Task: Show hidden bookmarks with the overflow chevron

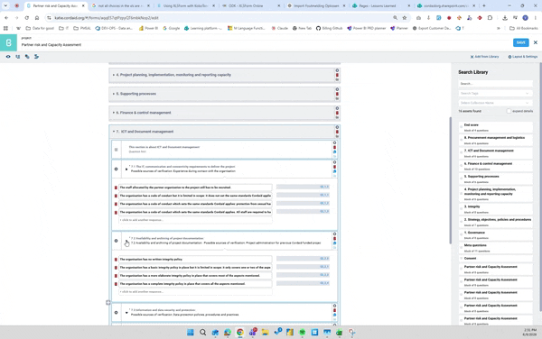Action: pos(499,28)
